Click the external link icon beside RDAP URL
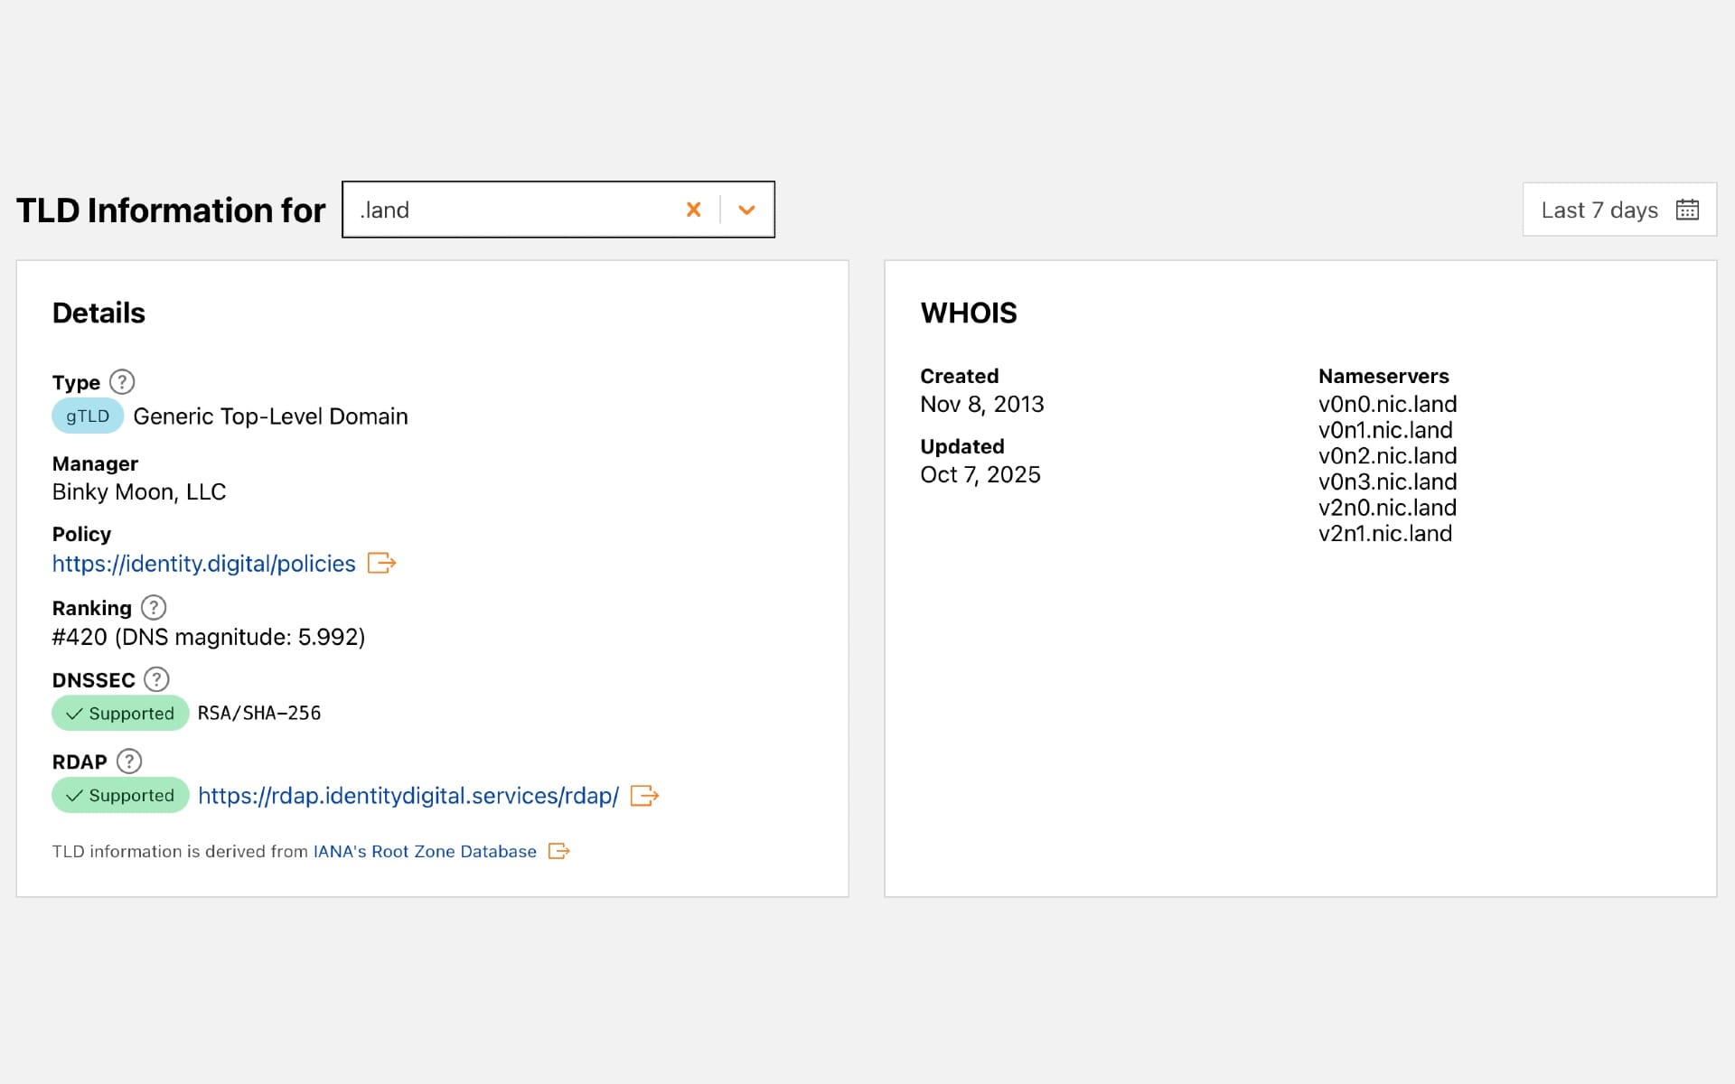 (644, 796)
